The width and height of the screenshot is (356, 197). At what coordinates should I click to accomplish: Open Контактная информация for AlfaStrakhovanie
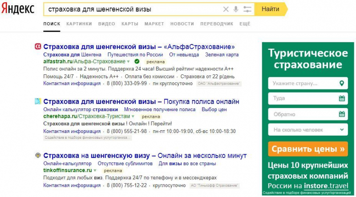pyautogui.click(x=72, y=83)
